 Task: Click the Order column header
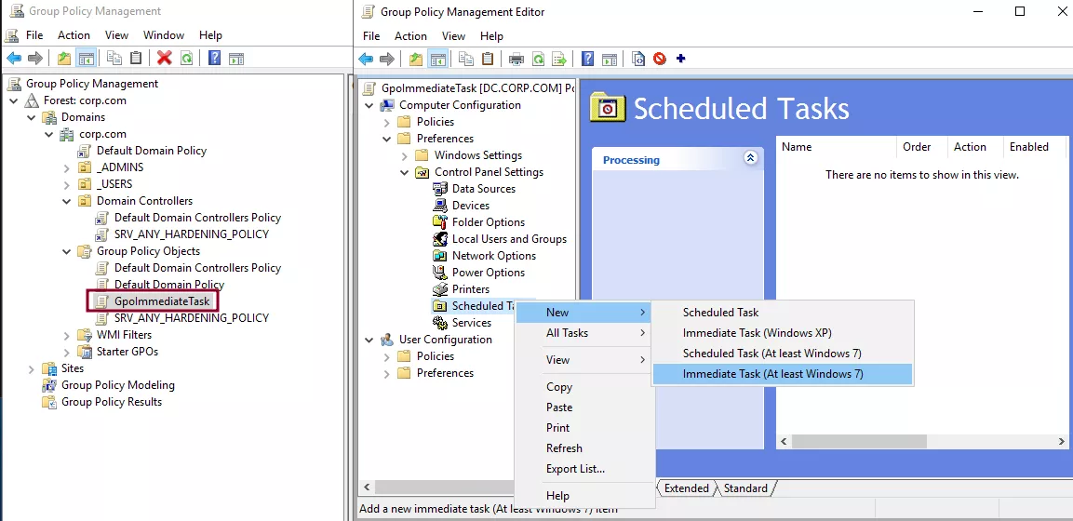[x=921, y=147]
